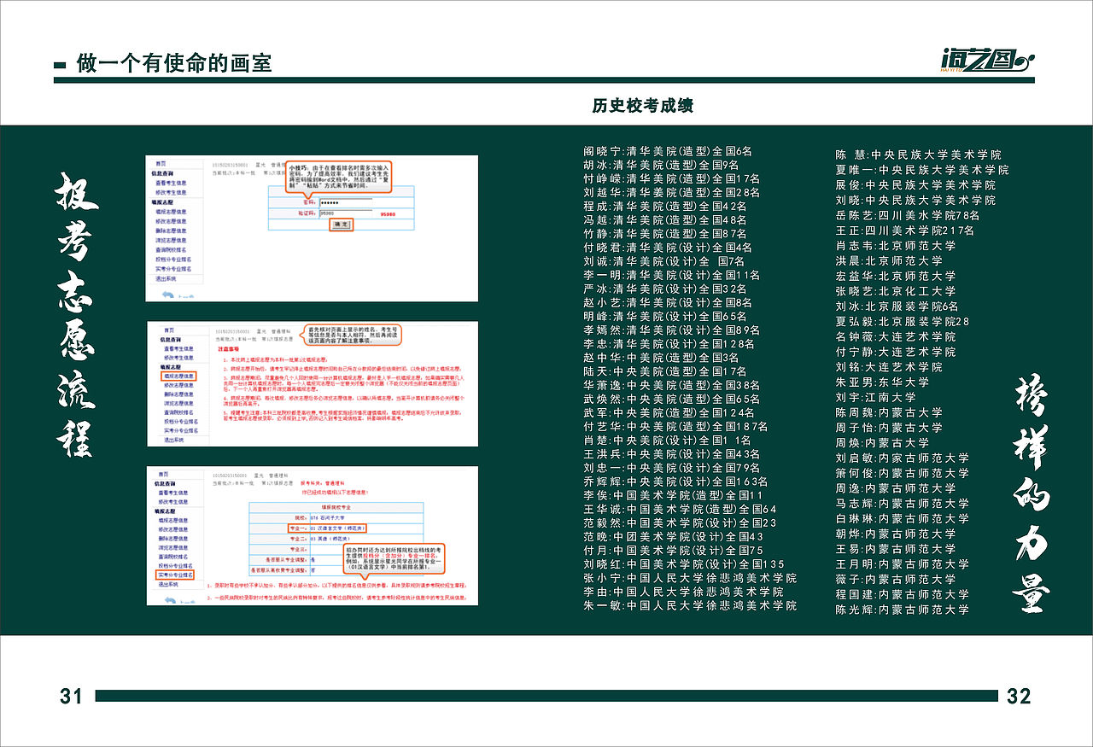Click the row 陆天:中央美院(造型)全国17名
Image resolution: width=1093 pixels, height=747 pixels.
pos(665,371)
